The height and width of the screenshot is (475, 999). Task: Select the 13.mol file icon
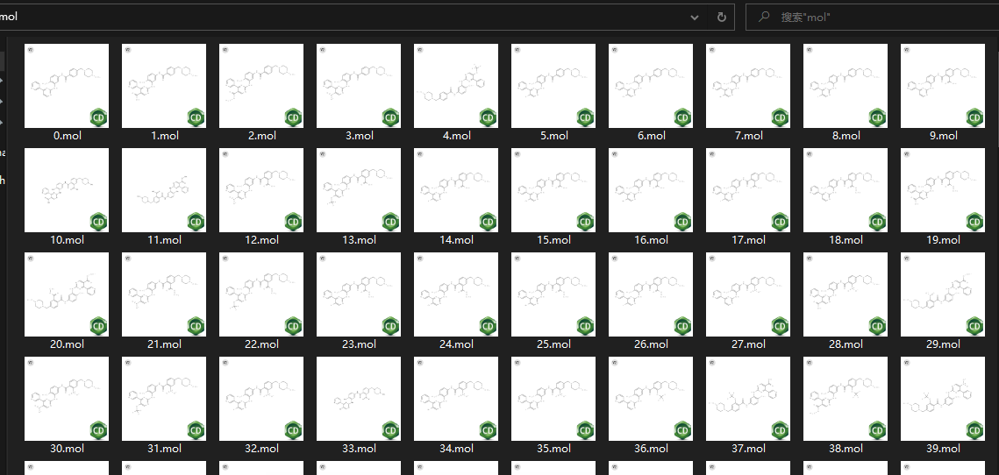(x=359, y=190)
